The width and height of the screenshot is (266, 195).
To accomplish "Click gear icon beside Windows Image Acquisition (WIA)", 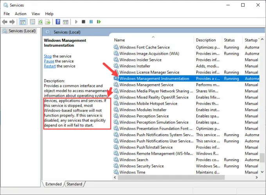I will 116,53.
